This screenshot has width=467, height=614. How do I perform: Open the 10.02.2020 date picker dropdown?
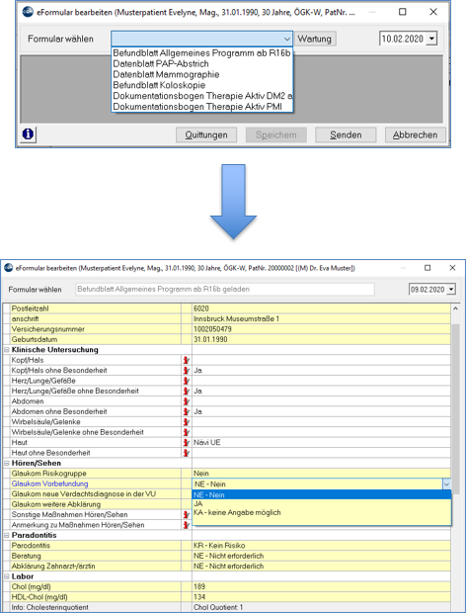(x=431, y=39)
